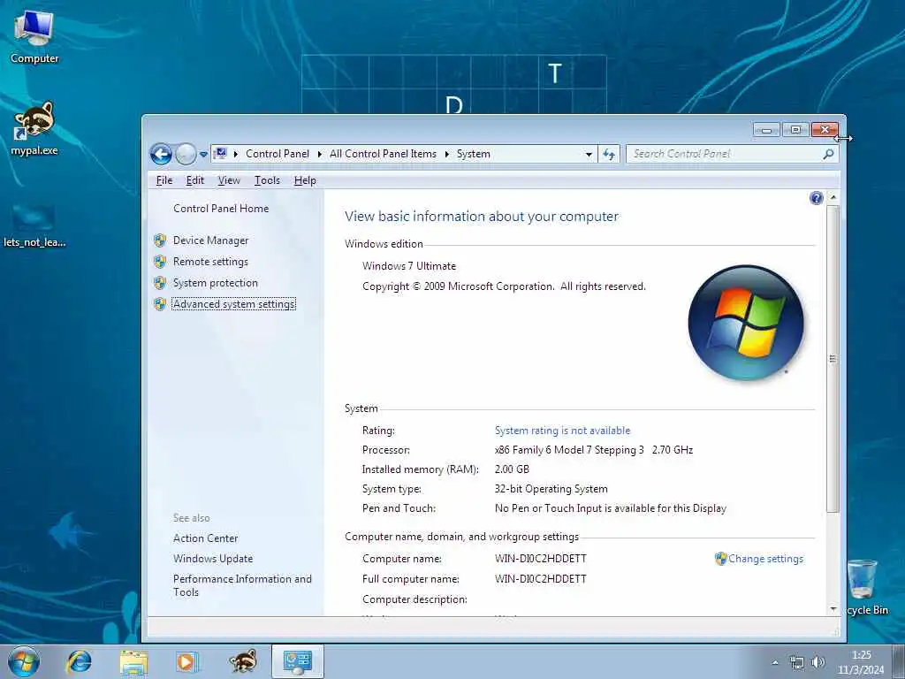
Task: Open Windows Media Player from taskbar
Action: pos(186,661)
